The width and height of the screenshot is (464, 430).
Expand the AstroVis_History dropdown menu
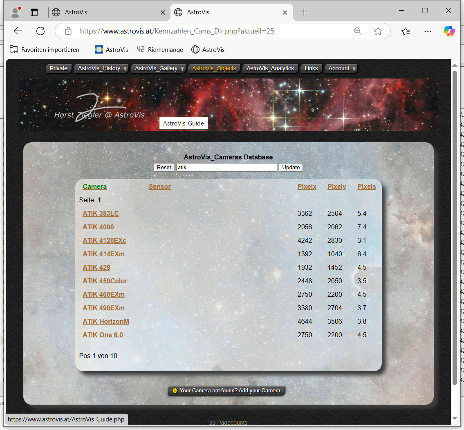(101, 68)
